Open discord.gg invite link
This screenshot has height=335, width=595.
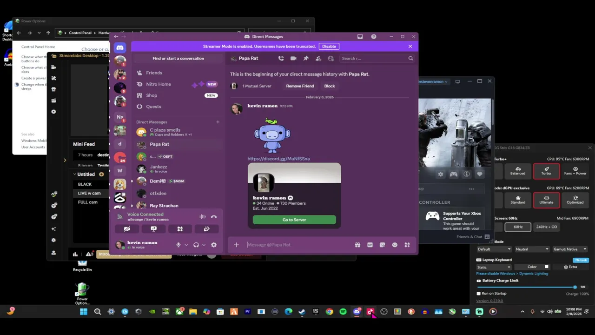coord(278,159)
